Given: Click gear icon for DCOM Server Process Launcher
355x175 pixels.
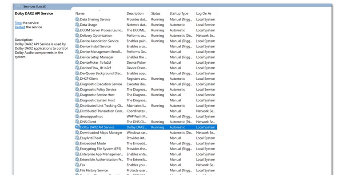Looking at the screenshot, I should (x=77, y=30).
